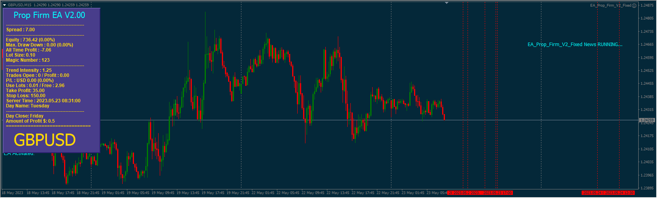Click the Use Lots : 0.01 line
Viewport: 657px width, 198px height.
click(x=35, y=86)
